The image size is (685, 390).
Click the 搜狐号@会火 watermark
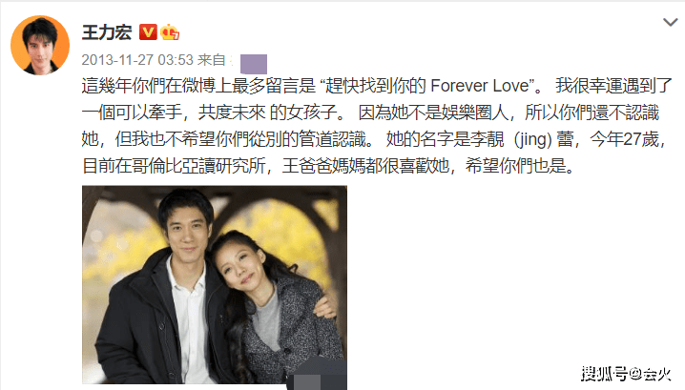click(x=626, y=374)
